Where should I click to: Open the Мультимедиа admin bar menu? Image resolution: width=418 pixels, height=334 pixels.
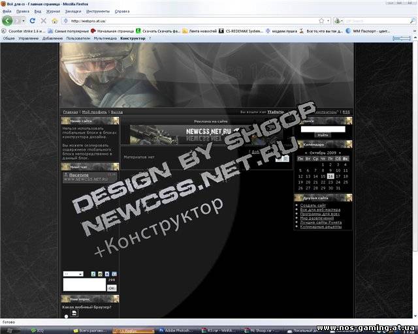(x=105, y=38)
